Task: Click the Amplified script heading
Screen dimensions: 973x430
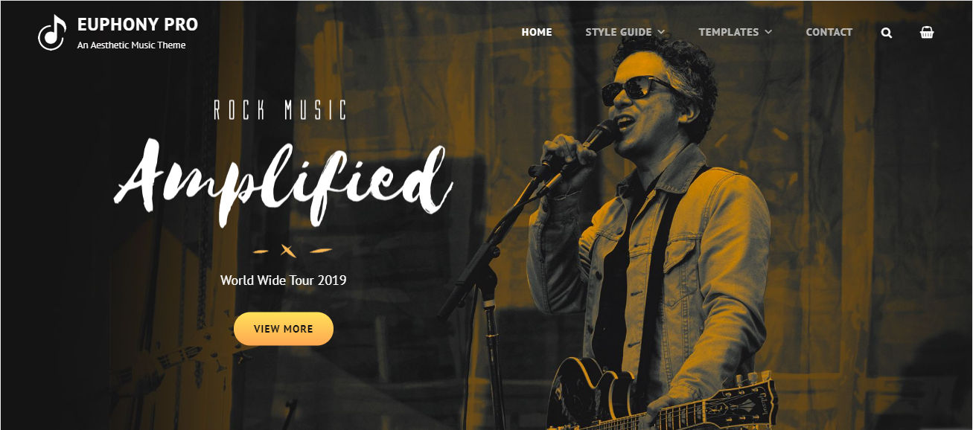Action: coord(283,182)
